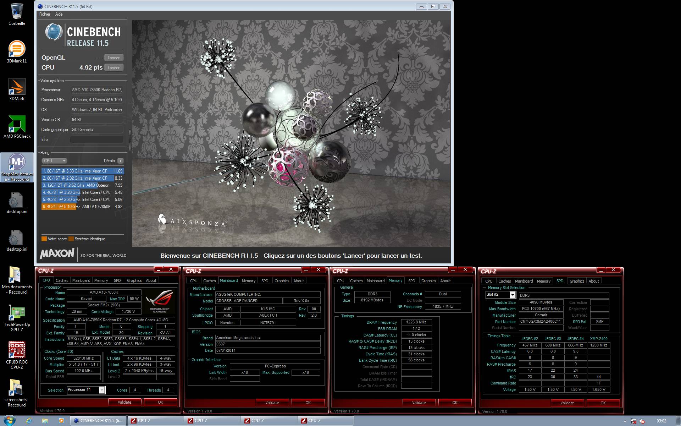Click Validate in the SPD window
The height and width of the screenshot is (426, 681).
tap(567, 403)
